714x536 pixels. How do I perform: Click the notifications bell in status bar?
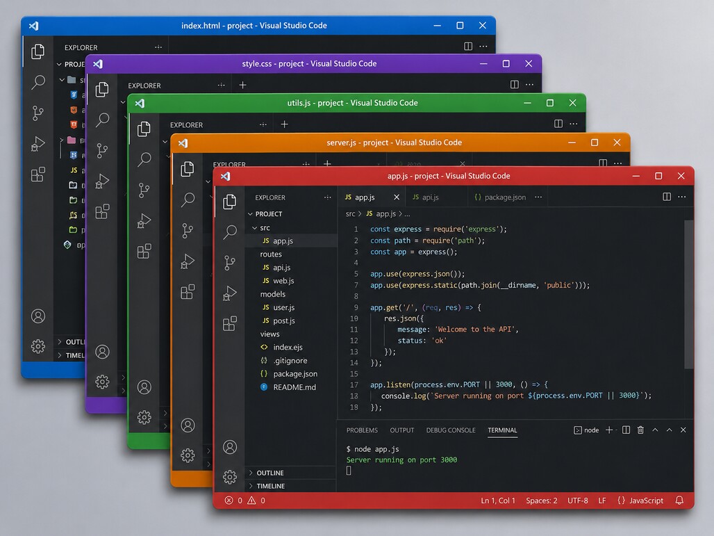679,501
